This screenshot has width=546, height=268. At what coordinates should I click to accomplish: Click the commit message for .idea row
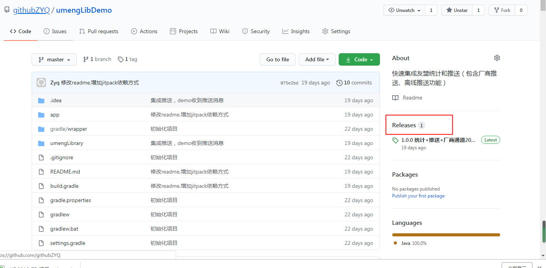pos(187,100)
